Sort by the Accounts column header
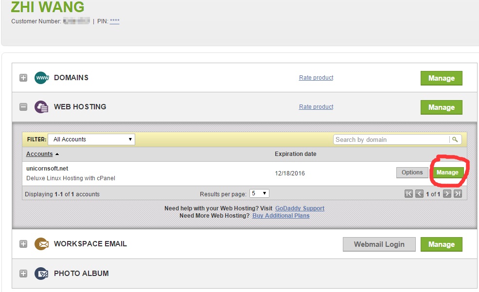This screenshot has width=479, height=292. pyautogui.click(x=39, y=154)
